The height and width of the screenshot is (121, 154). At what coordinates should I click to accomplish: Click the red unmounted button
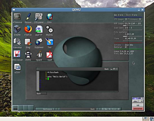coord(138,109)
